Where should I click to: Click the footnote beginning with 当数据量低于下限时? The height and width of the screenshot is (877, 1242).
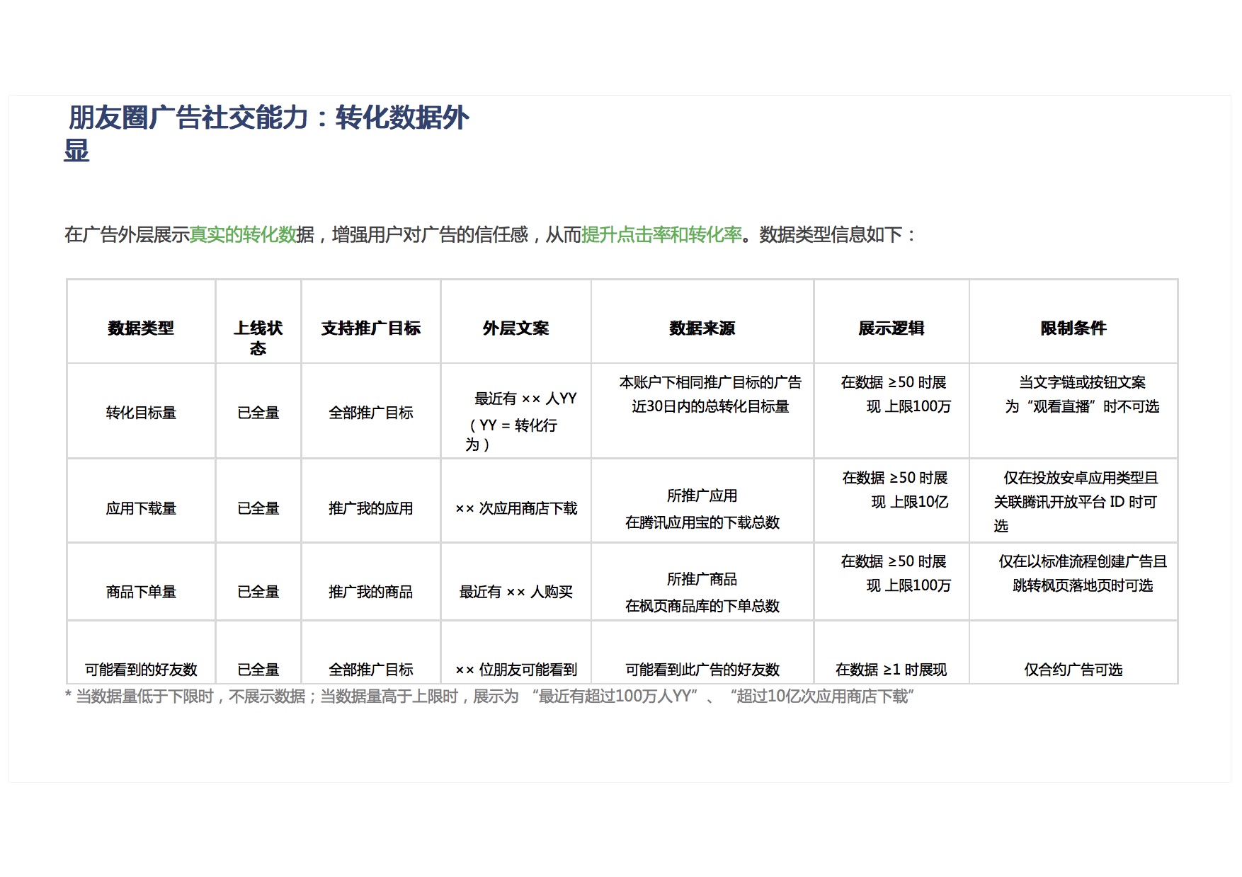pos(489,697)
